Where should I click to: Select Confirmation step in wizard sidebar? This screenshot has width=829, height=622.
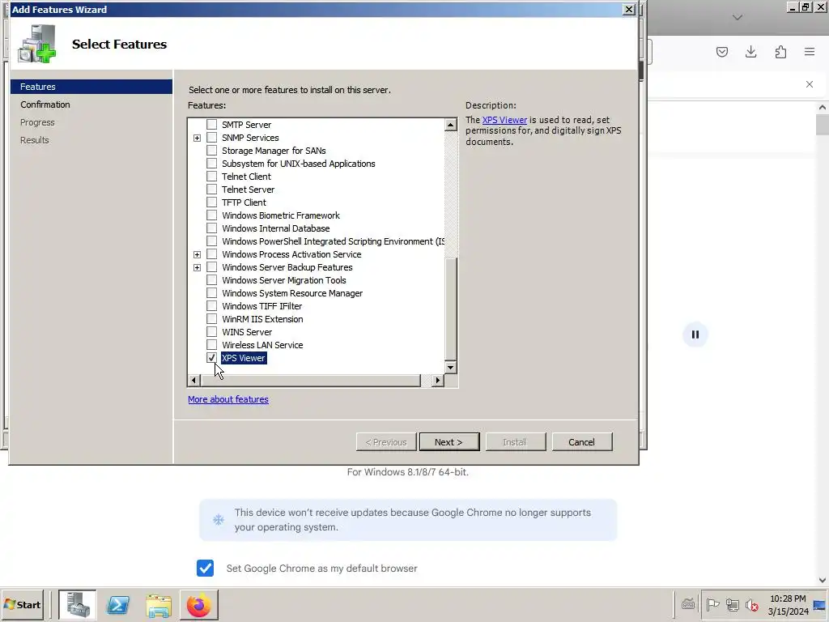[x=45, y=104]
